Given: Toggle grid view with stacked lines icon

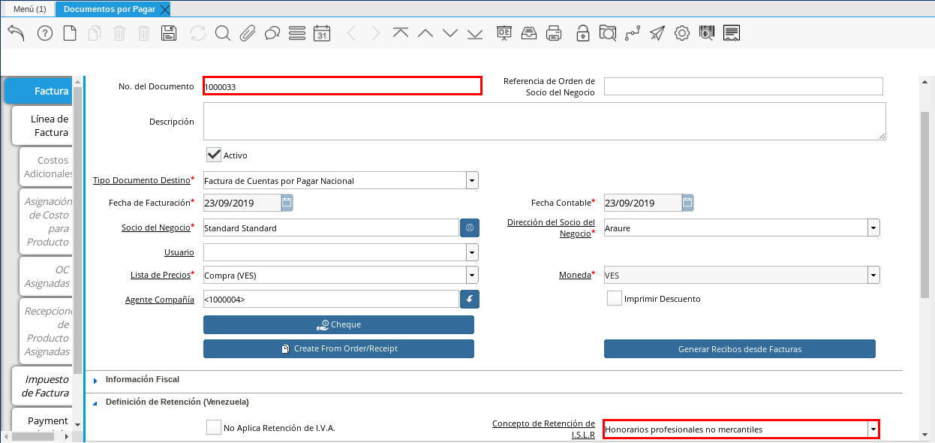Looking at the screenshot, I should coord(297,33).
